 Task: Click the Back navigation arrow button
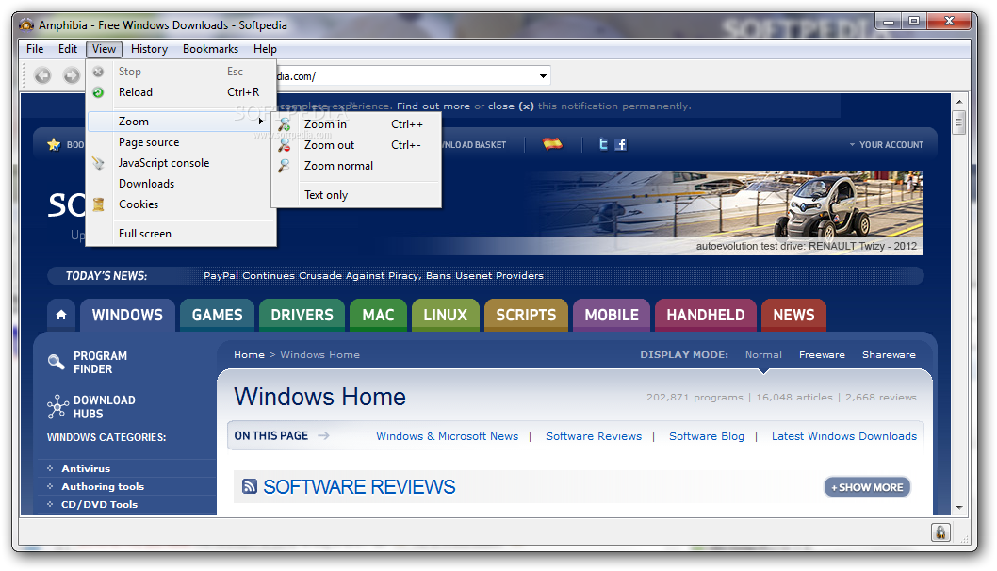click(x=42, y=75)
